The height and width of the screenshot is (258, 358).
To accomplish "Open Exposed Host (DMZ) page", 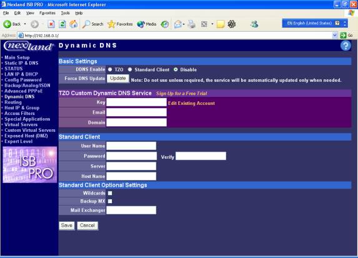I will click(26, 136).
